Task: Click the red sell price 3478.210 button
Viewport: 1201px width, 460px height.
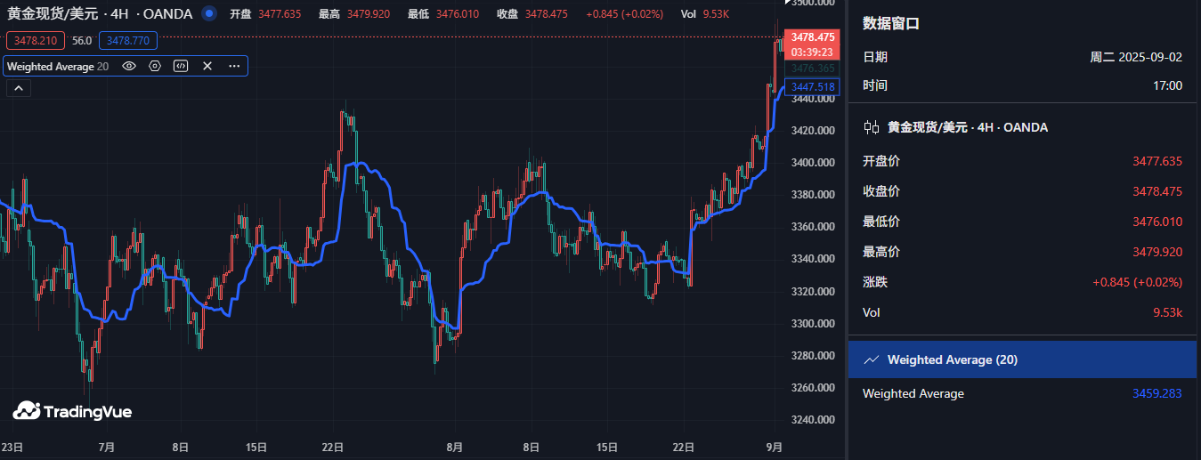Action: pyautogui.click(x=35, y=40)
